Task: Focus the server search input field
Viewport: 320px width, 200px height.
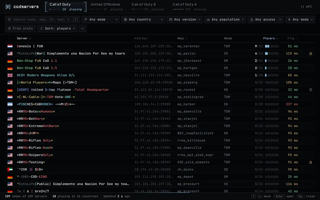Action: (42, 19)
